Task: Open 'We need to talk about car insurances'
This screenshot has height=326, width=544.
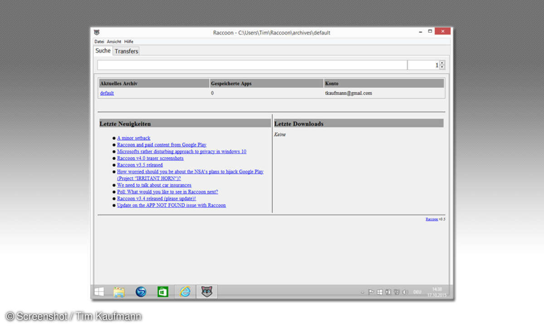Action: 154,185
